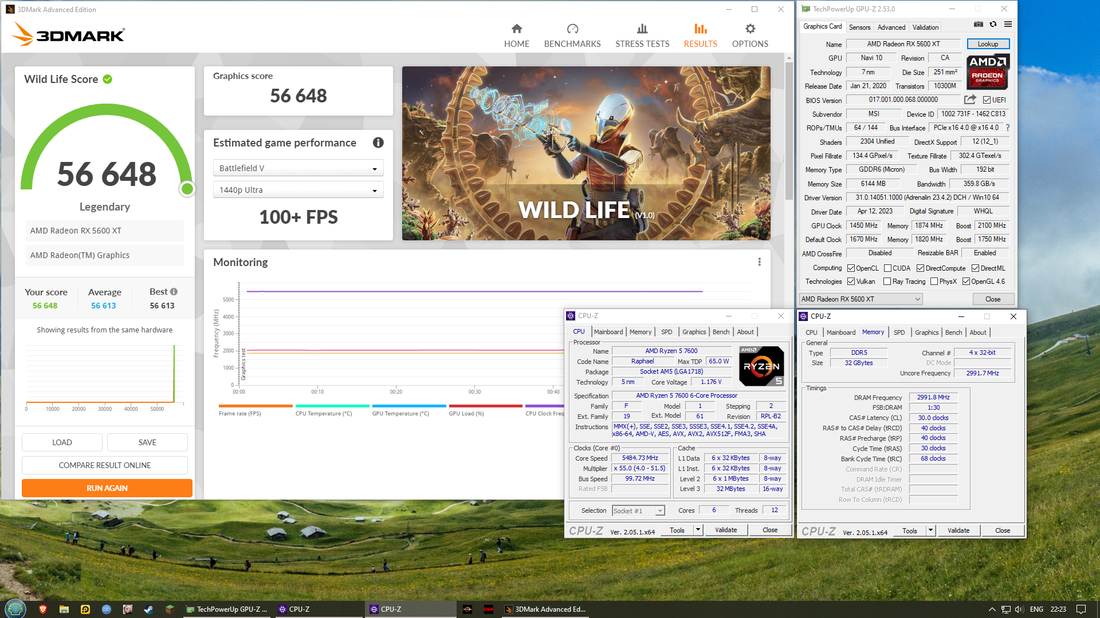Viewport: 1100px width, 618px height.
Task: Open the Monitoring three-dot menu
Action: pyautogui.click(x=759, y=262)
